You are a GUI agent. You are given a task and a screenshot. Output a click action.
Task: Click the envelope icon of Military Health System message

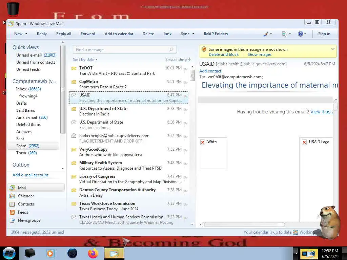[x=74, y=163]
